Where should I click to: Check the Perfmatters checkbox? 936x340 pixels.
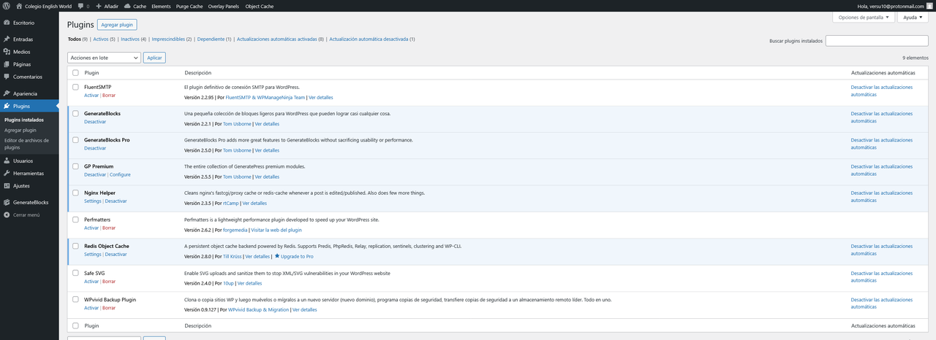(x=75, y=220)
